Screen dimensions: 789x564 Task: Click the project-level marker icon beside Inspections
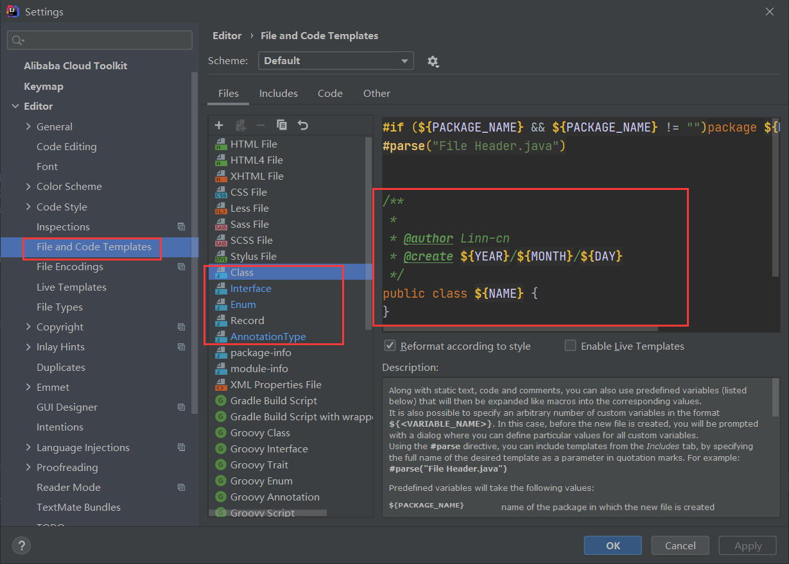tap(181, 226)
